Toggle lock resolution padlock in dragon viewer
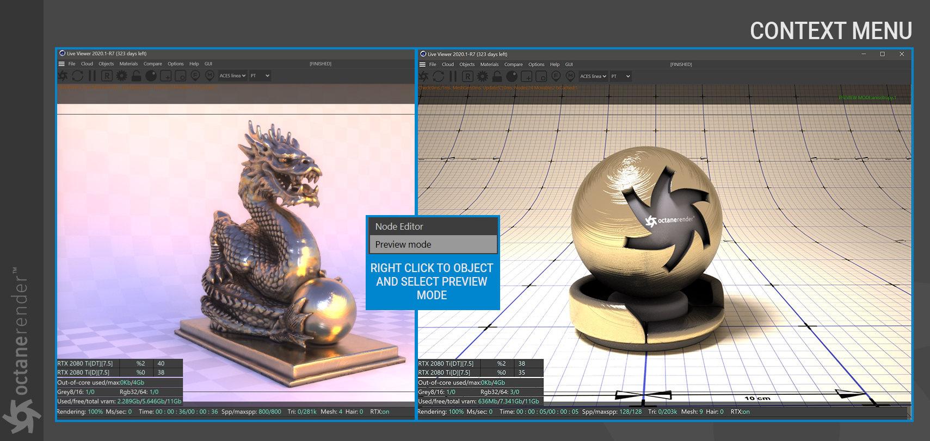Image resolution: width=930 pixels, height=441 pixels. (136, 76)
